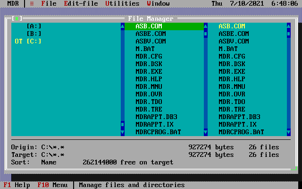Expand the Window menu
This screenshot has height=189, width=302.
tap(158, 3)
